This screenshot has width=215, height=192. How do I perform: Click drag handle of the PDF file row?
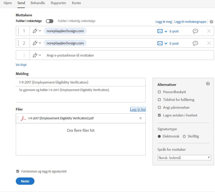18,118
